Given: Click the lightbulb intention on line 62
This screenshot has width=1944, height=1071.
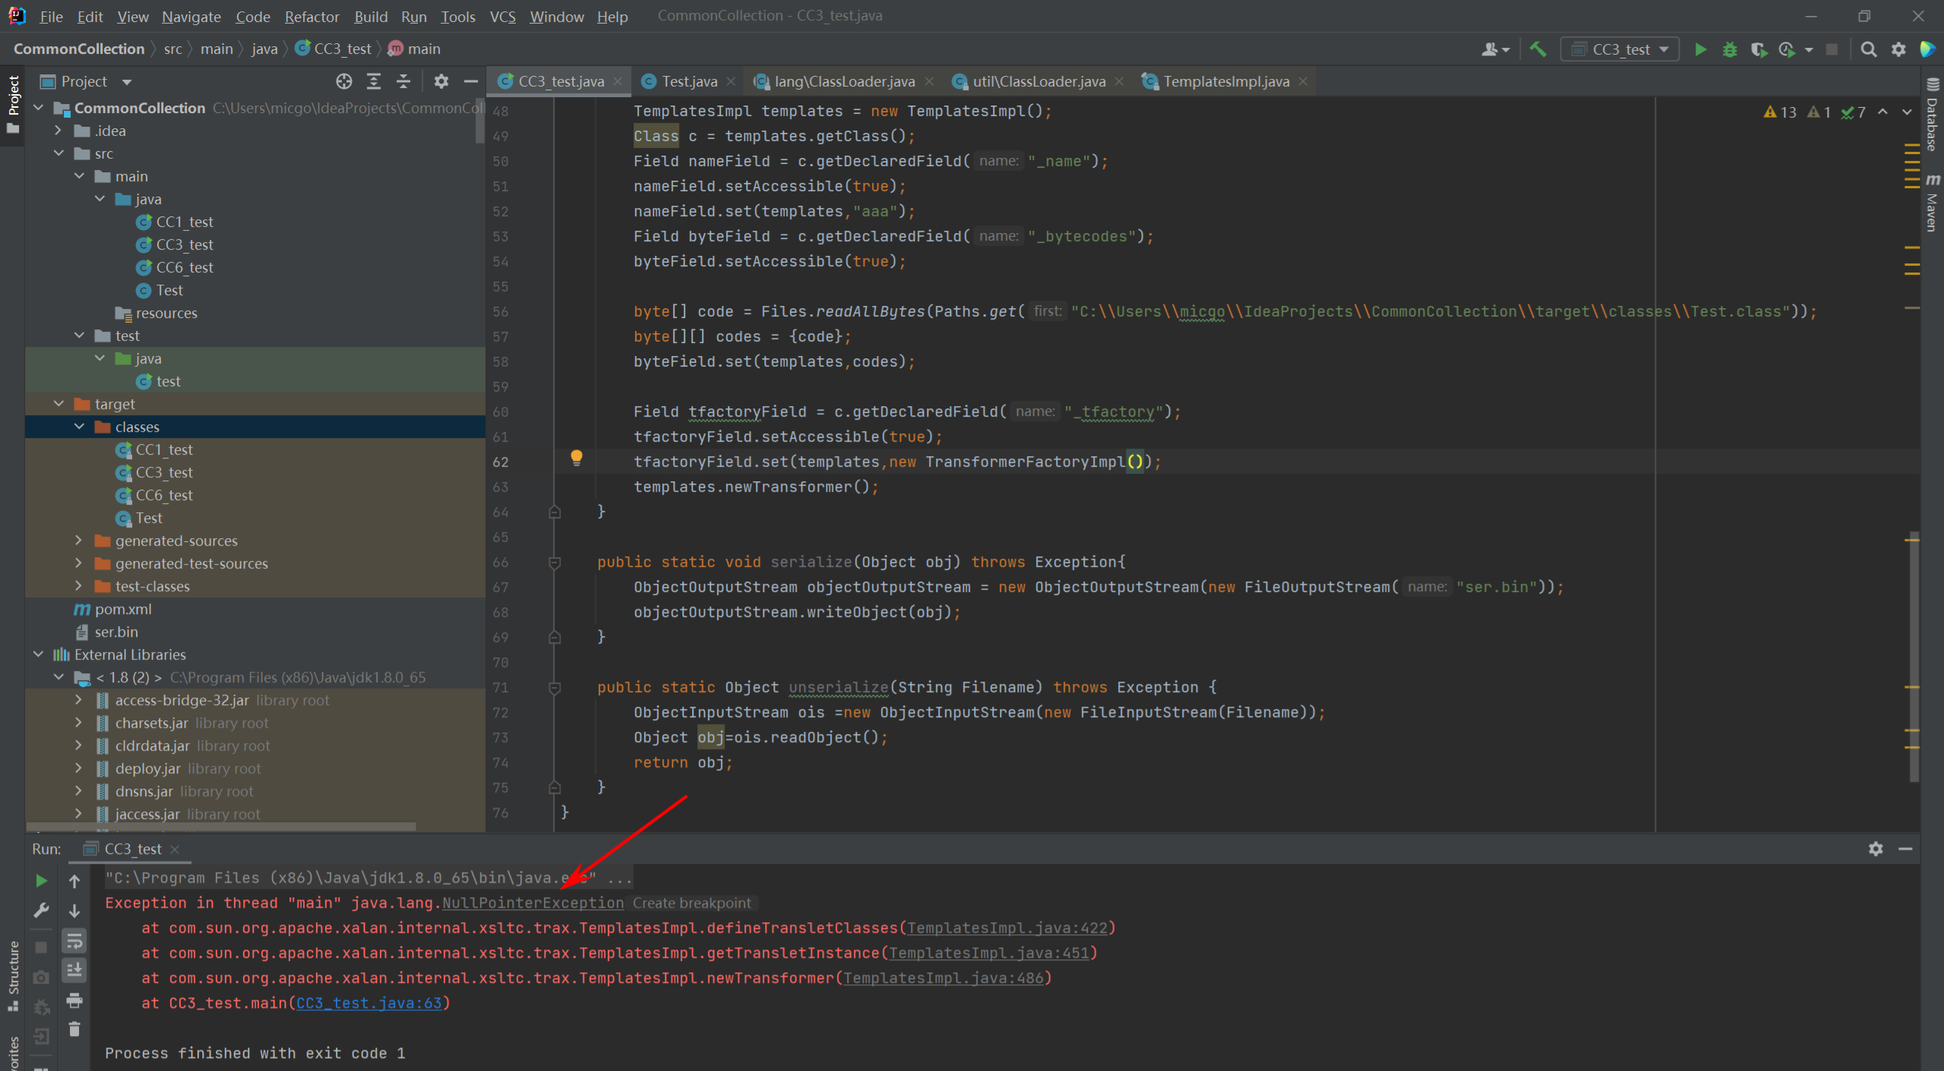Looking at the screenshot, I should tap(577, 458).
